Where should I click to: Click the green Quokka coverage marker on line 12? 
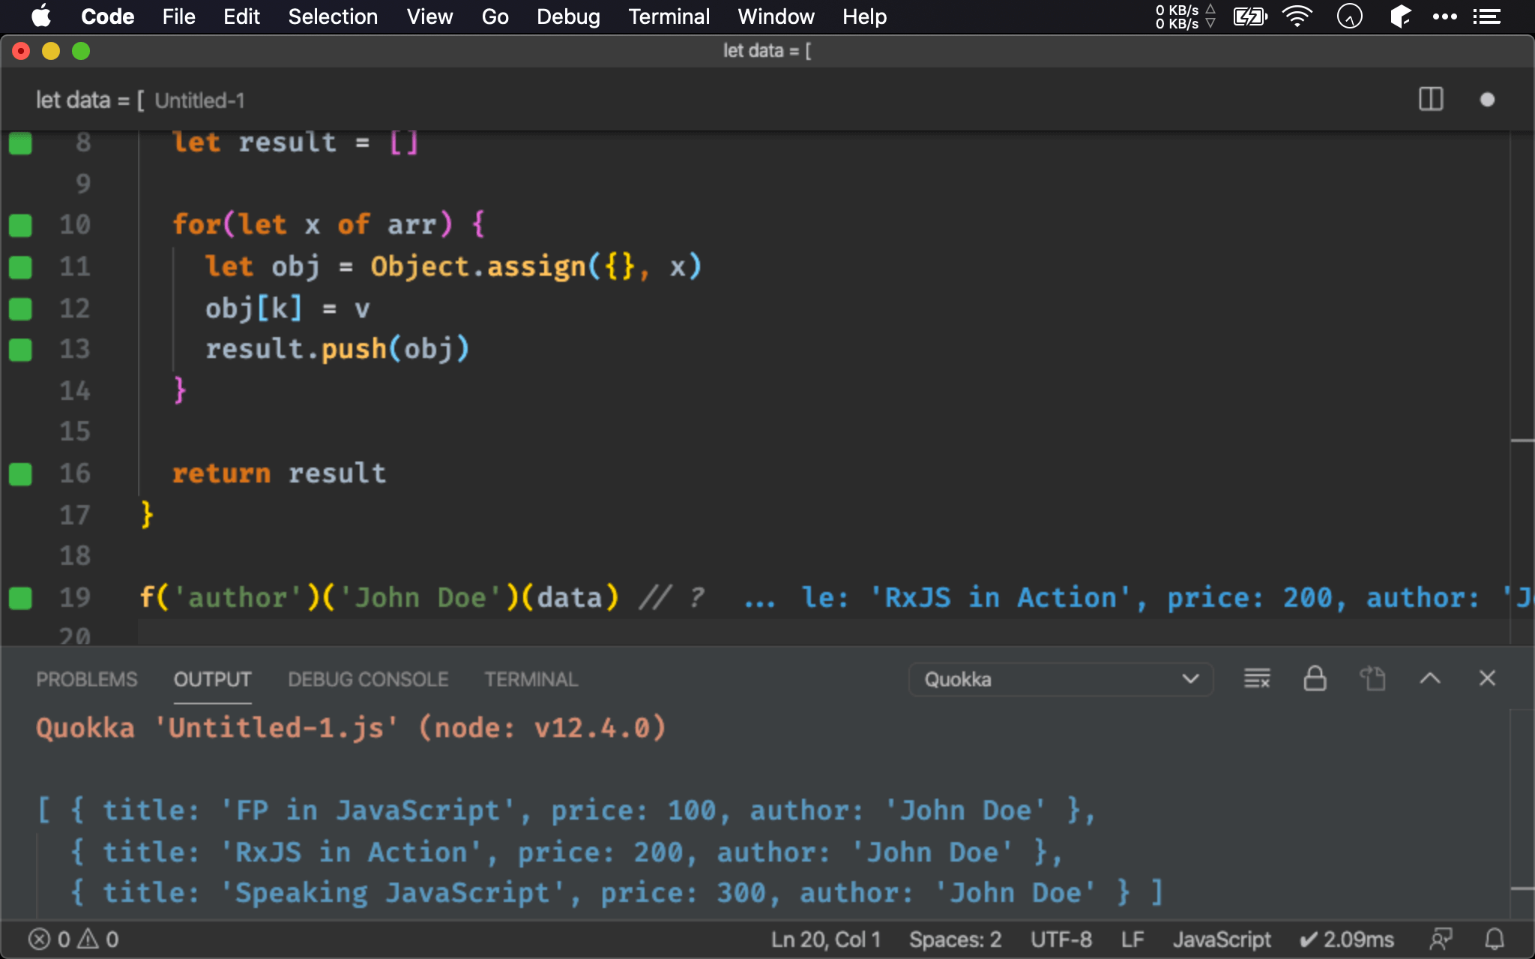20,308
